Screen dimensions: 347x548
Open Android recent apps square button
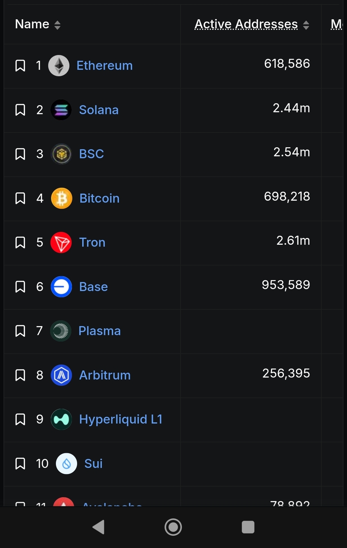(248, 527)
